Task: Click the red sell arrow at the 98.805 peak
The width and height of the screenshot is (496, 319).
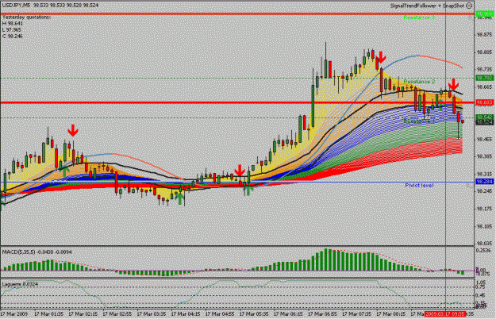Action: (x=383, y=57)
